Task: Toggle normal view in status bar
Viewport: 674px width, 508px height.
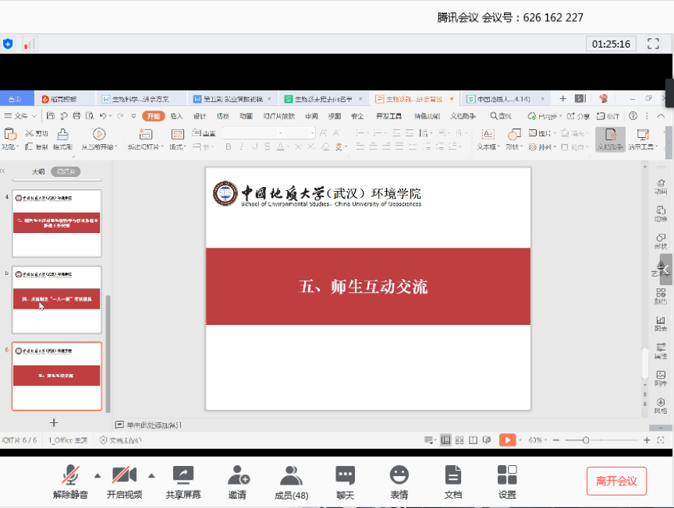Action: [445, 440]
